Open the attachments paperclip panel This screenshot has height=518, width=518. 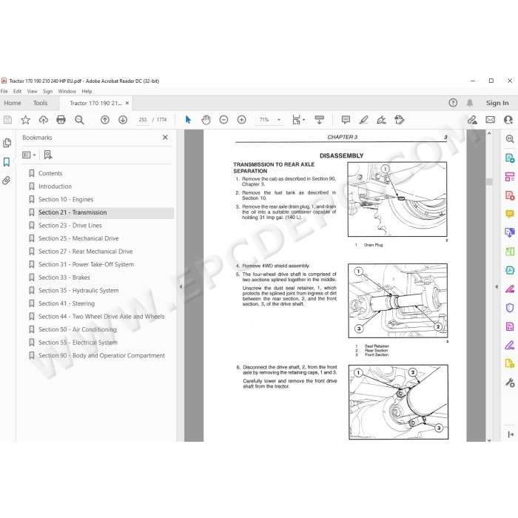[x=7, y=181]
